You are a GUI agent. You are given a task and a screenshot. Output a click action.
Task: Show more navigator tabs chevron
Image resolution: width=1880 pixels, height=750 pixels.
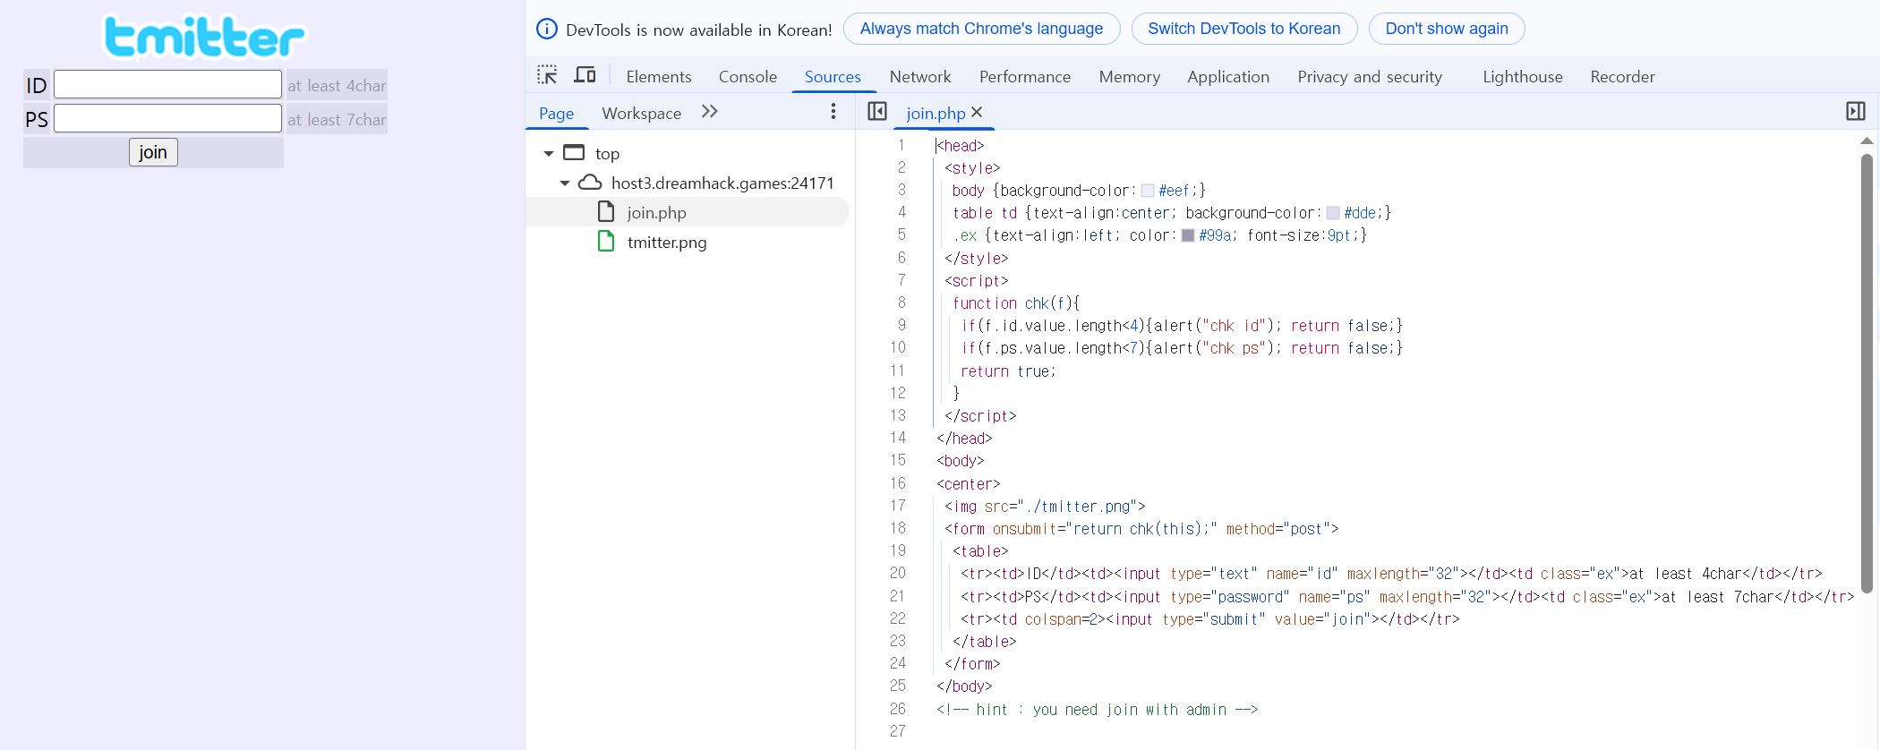click(710, 111)
